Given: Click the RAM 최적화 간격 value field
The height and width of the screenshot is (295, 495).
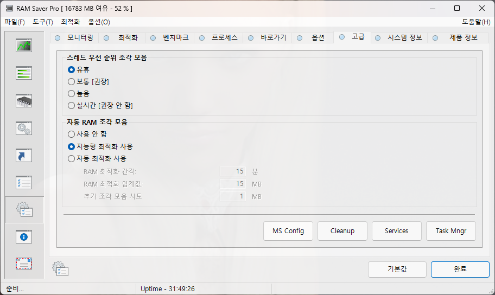Looking at the screenshot, I should coord(233,171).
